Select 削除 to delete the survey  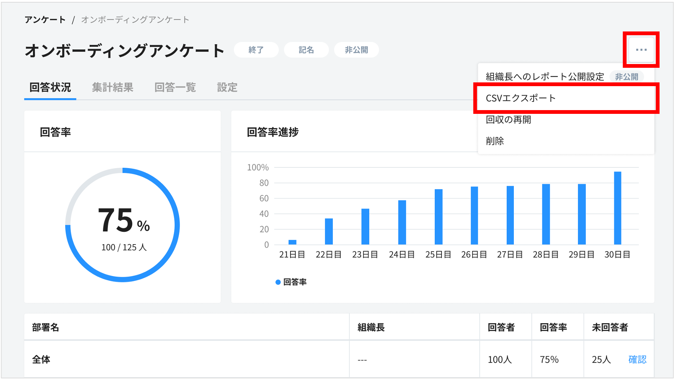[x=495, y=141]
